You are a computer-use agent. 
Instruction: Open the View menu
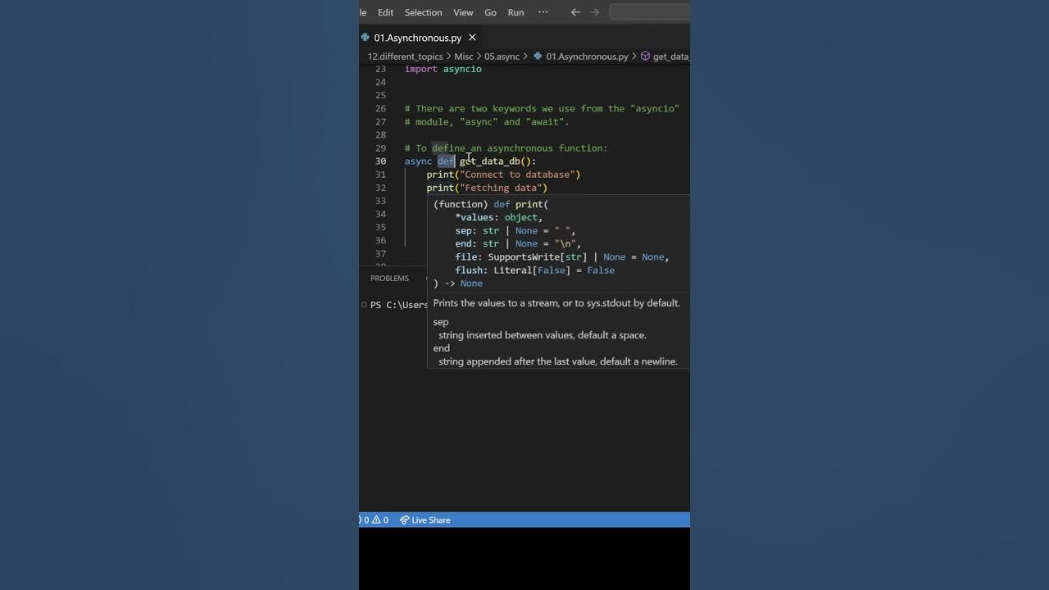pyautogui.click(x=463, y=12)
